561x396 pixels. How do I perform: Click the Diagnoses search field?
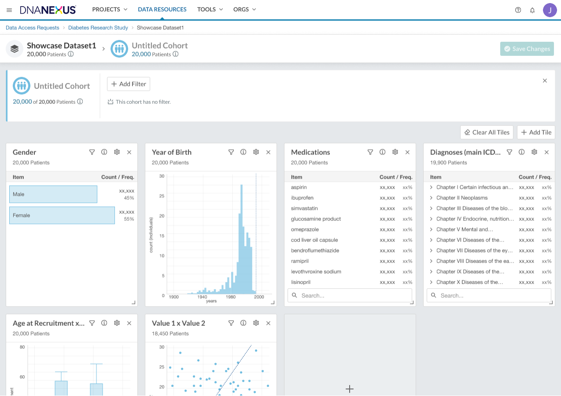pos(489,296)
